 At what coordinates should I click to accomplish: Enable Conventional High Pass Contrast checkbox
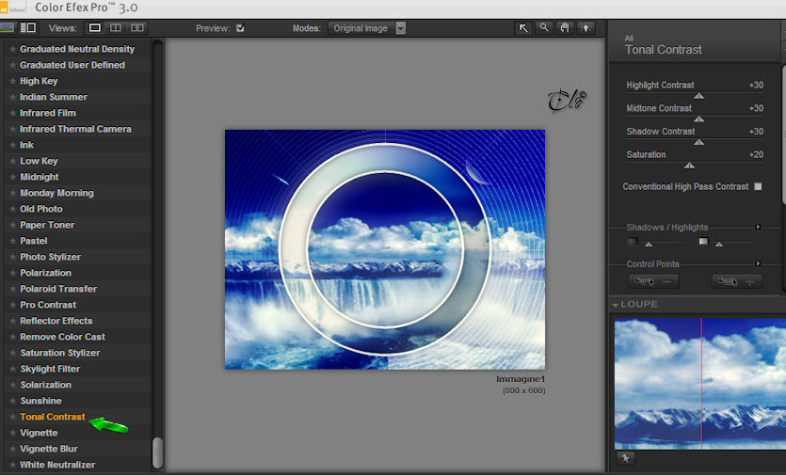coord(758,186)
